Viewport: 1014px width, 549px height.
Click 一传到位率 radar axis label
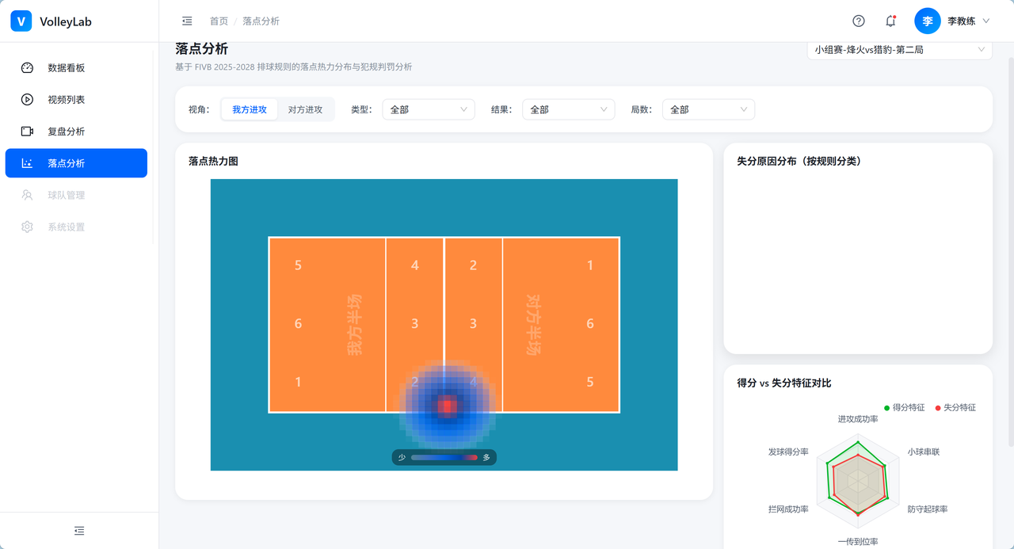[858, 542]
